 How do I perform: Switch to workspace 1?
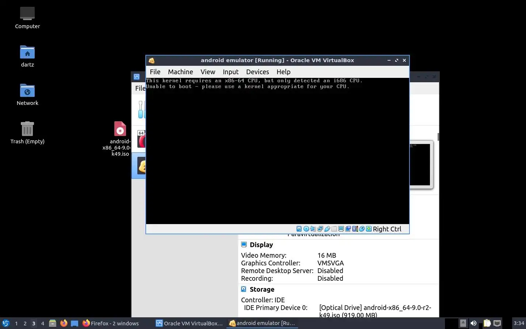click(x=16, y=323)
